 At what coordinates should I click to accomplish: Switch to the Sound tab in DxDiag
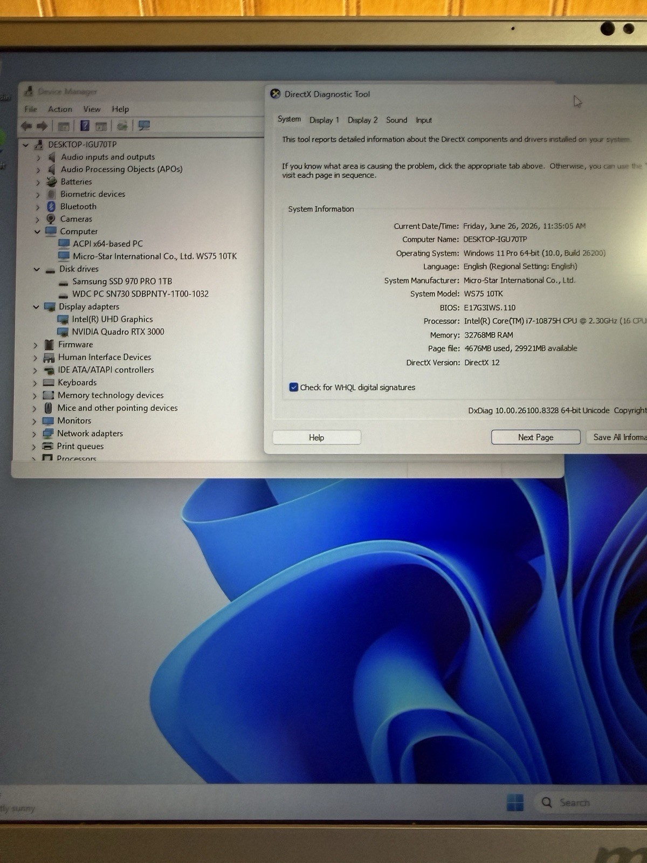point(396,120)
